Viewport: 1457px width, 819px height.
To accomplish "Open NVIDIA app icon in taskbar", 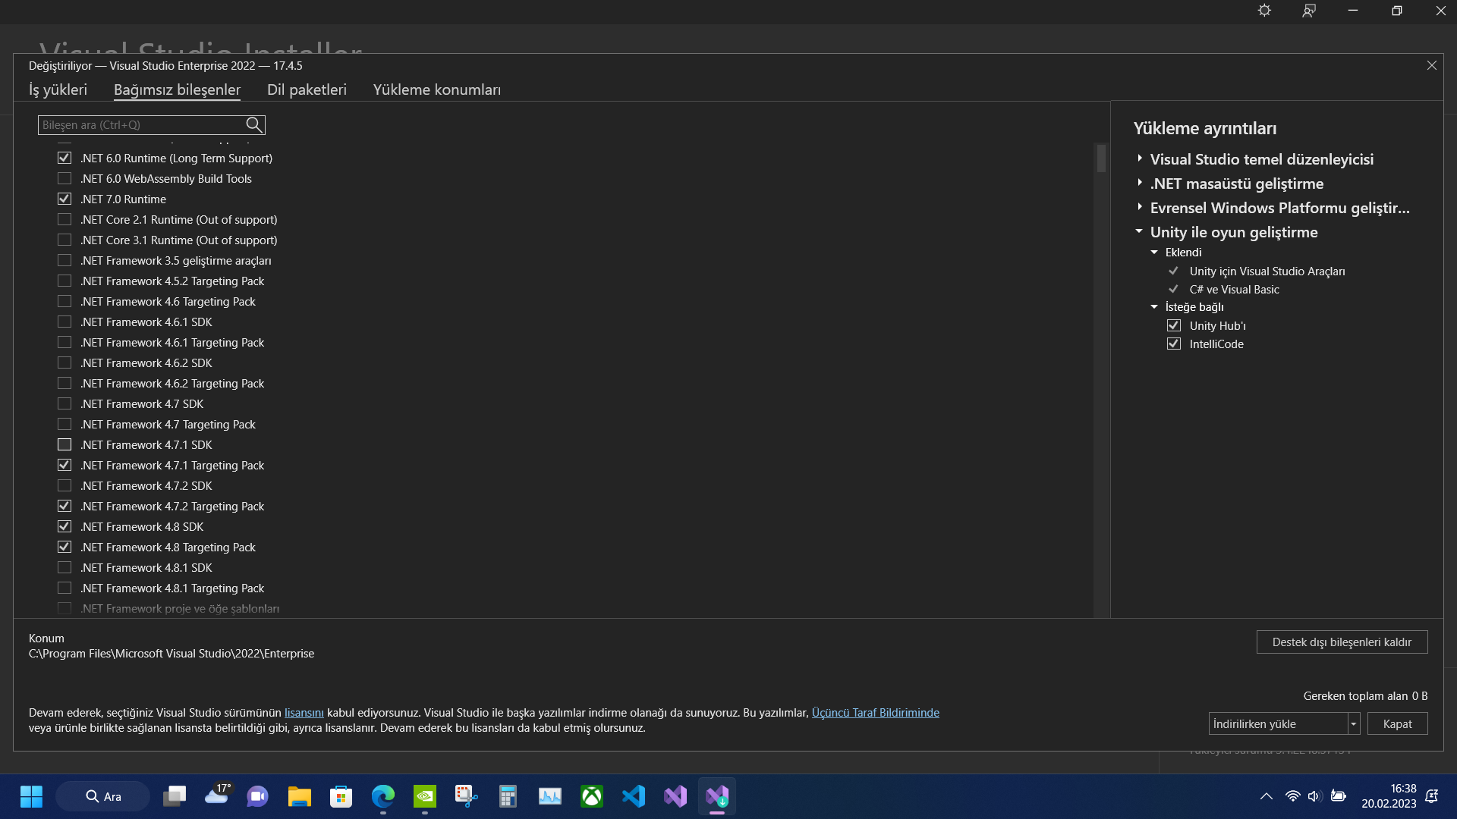I will 425,796.
